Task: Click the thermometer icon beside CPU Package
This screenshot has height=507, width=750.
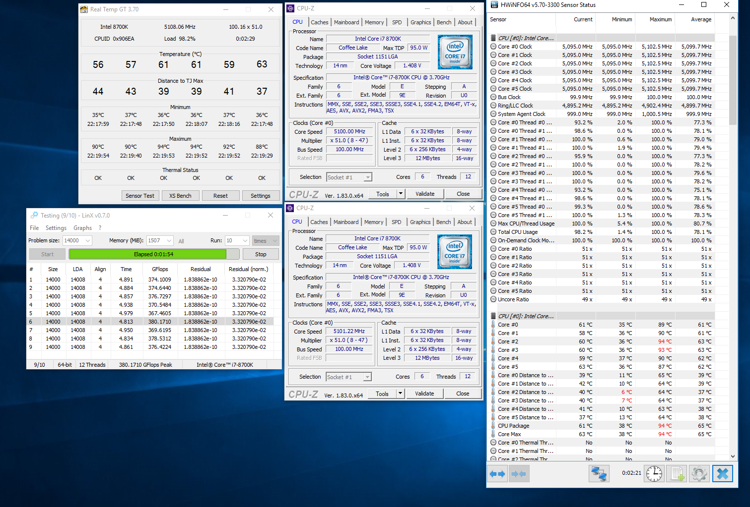Action: (493, 426)
